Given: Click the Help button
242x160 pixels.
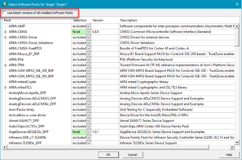Looking at the screenshot, I should (229, 154).
